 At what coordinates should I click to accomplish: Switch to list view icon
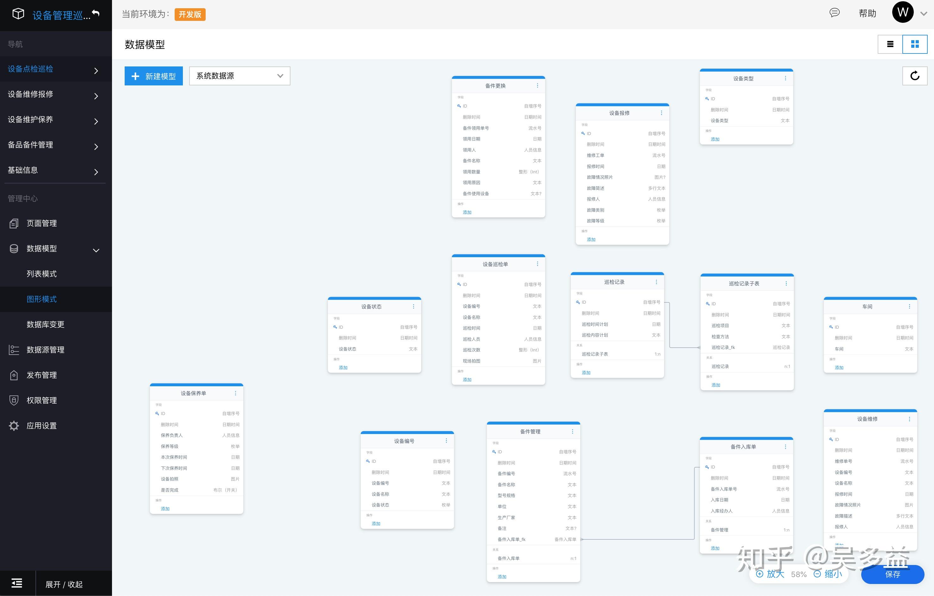[890, 44]
